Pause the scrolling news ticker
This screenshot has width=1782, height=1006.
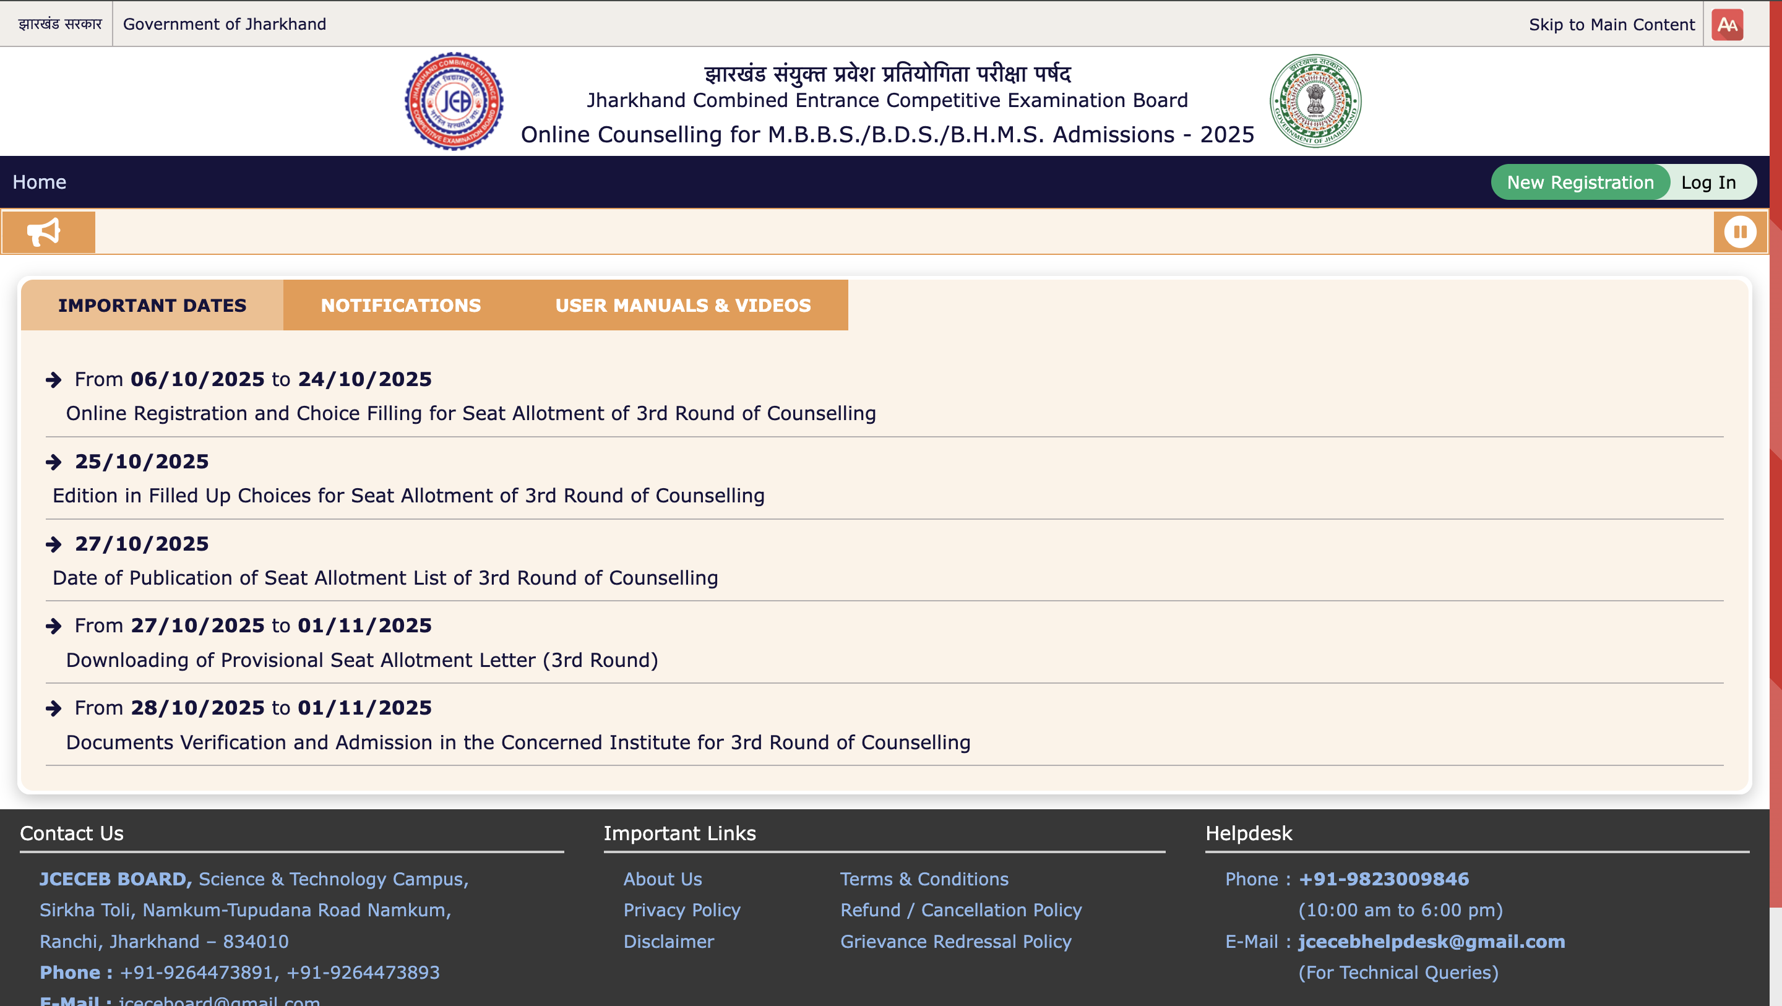tap(1739, 232)
